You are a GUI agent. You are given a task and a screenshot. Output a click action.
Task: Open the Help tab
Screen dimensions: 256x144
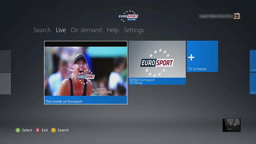pos(113,30)
